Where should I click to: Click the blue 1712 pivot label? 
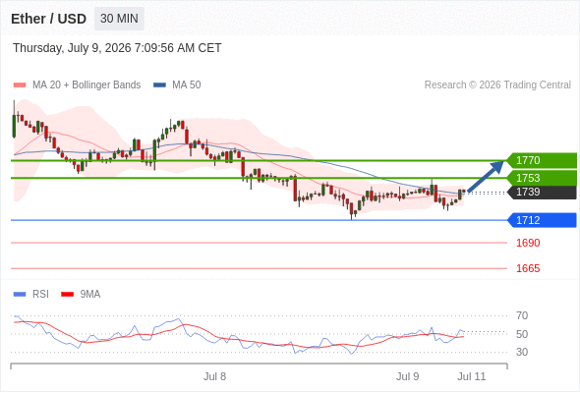pos(542,220)
